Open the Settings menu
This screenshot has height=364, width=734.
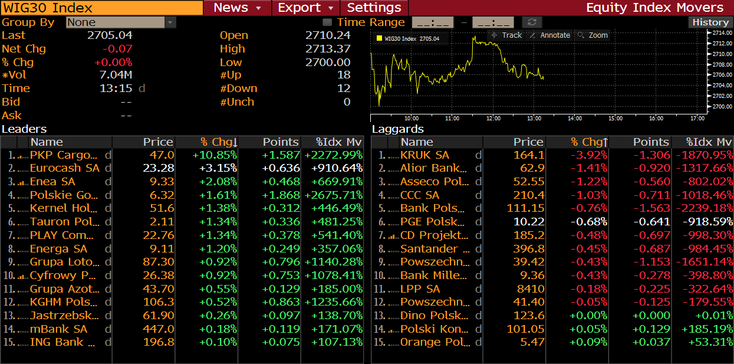tap(374, 8)
